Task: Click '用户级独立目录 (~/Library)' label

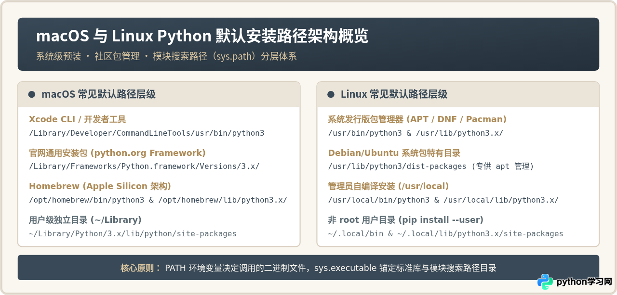Action: click(x=85, y=220)
